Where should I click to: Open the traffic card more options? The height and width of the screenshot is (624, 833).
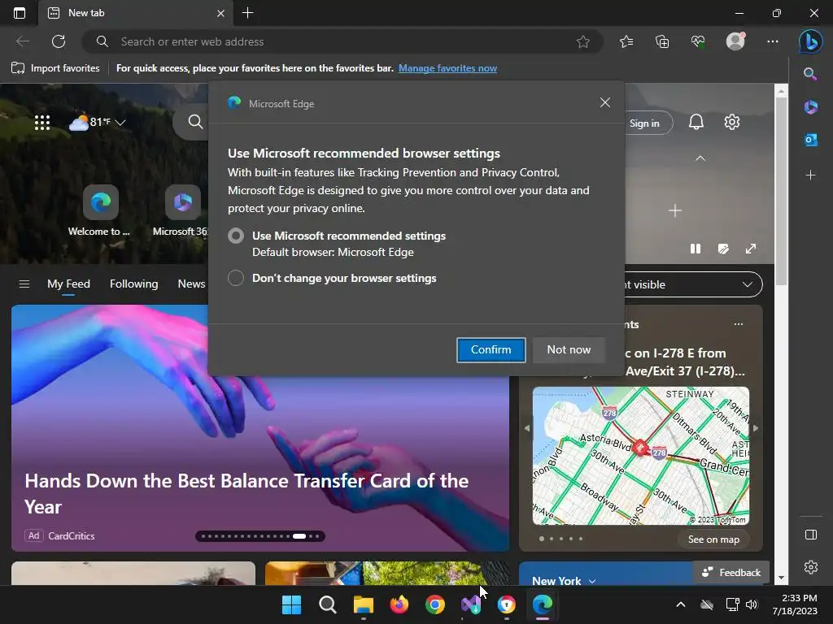pyautogui.click(x=738, y=324)
